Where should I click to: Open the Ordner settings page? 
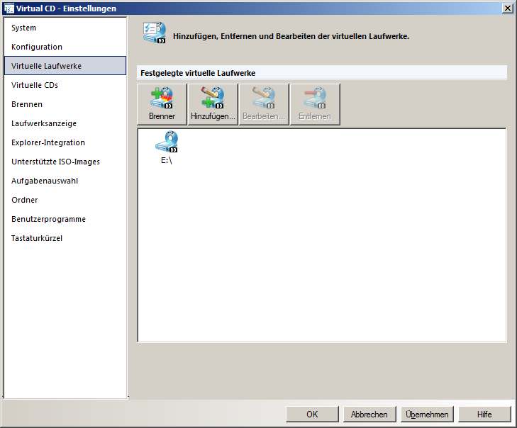(x=65, y=200)
